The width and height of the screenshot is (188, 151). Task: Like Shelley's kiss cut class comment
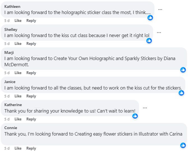click(18, 44)
